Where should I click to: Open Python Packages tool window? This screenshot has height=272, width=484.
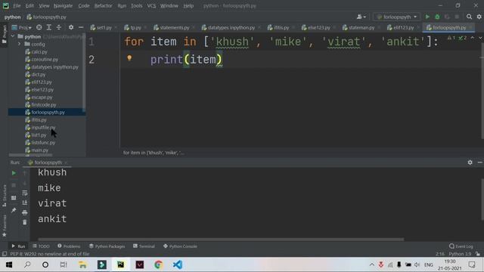click(107, 246)
